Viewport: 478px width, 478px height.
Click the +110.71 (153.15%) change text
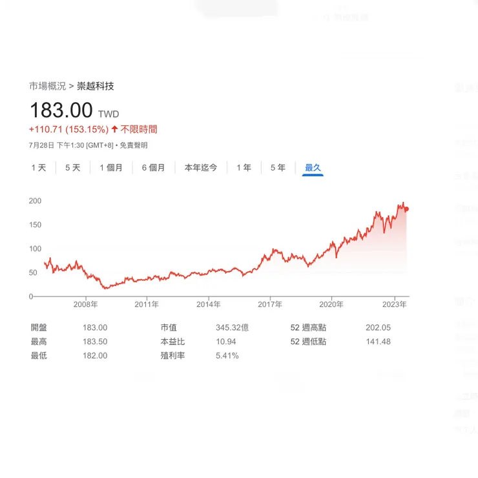[x=68, y=129]
